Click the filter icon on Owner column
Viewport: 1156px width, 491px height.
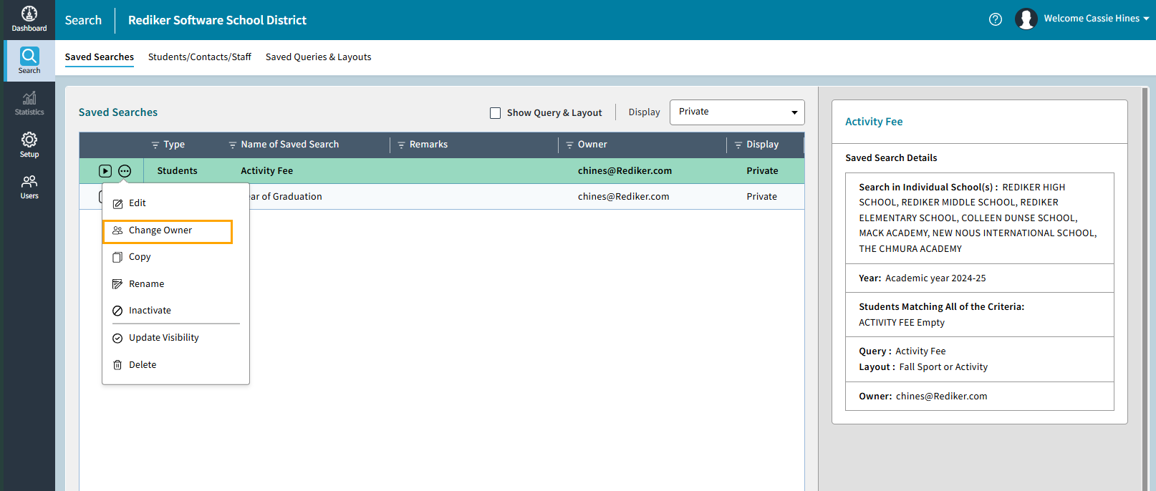(x=569, y=145)
